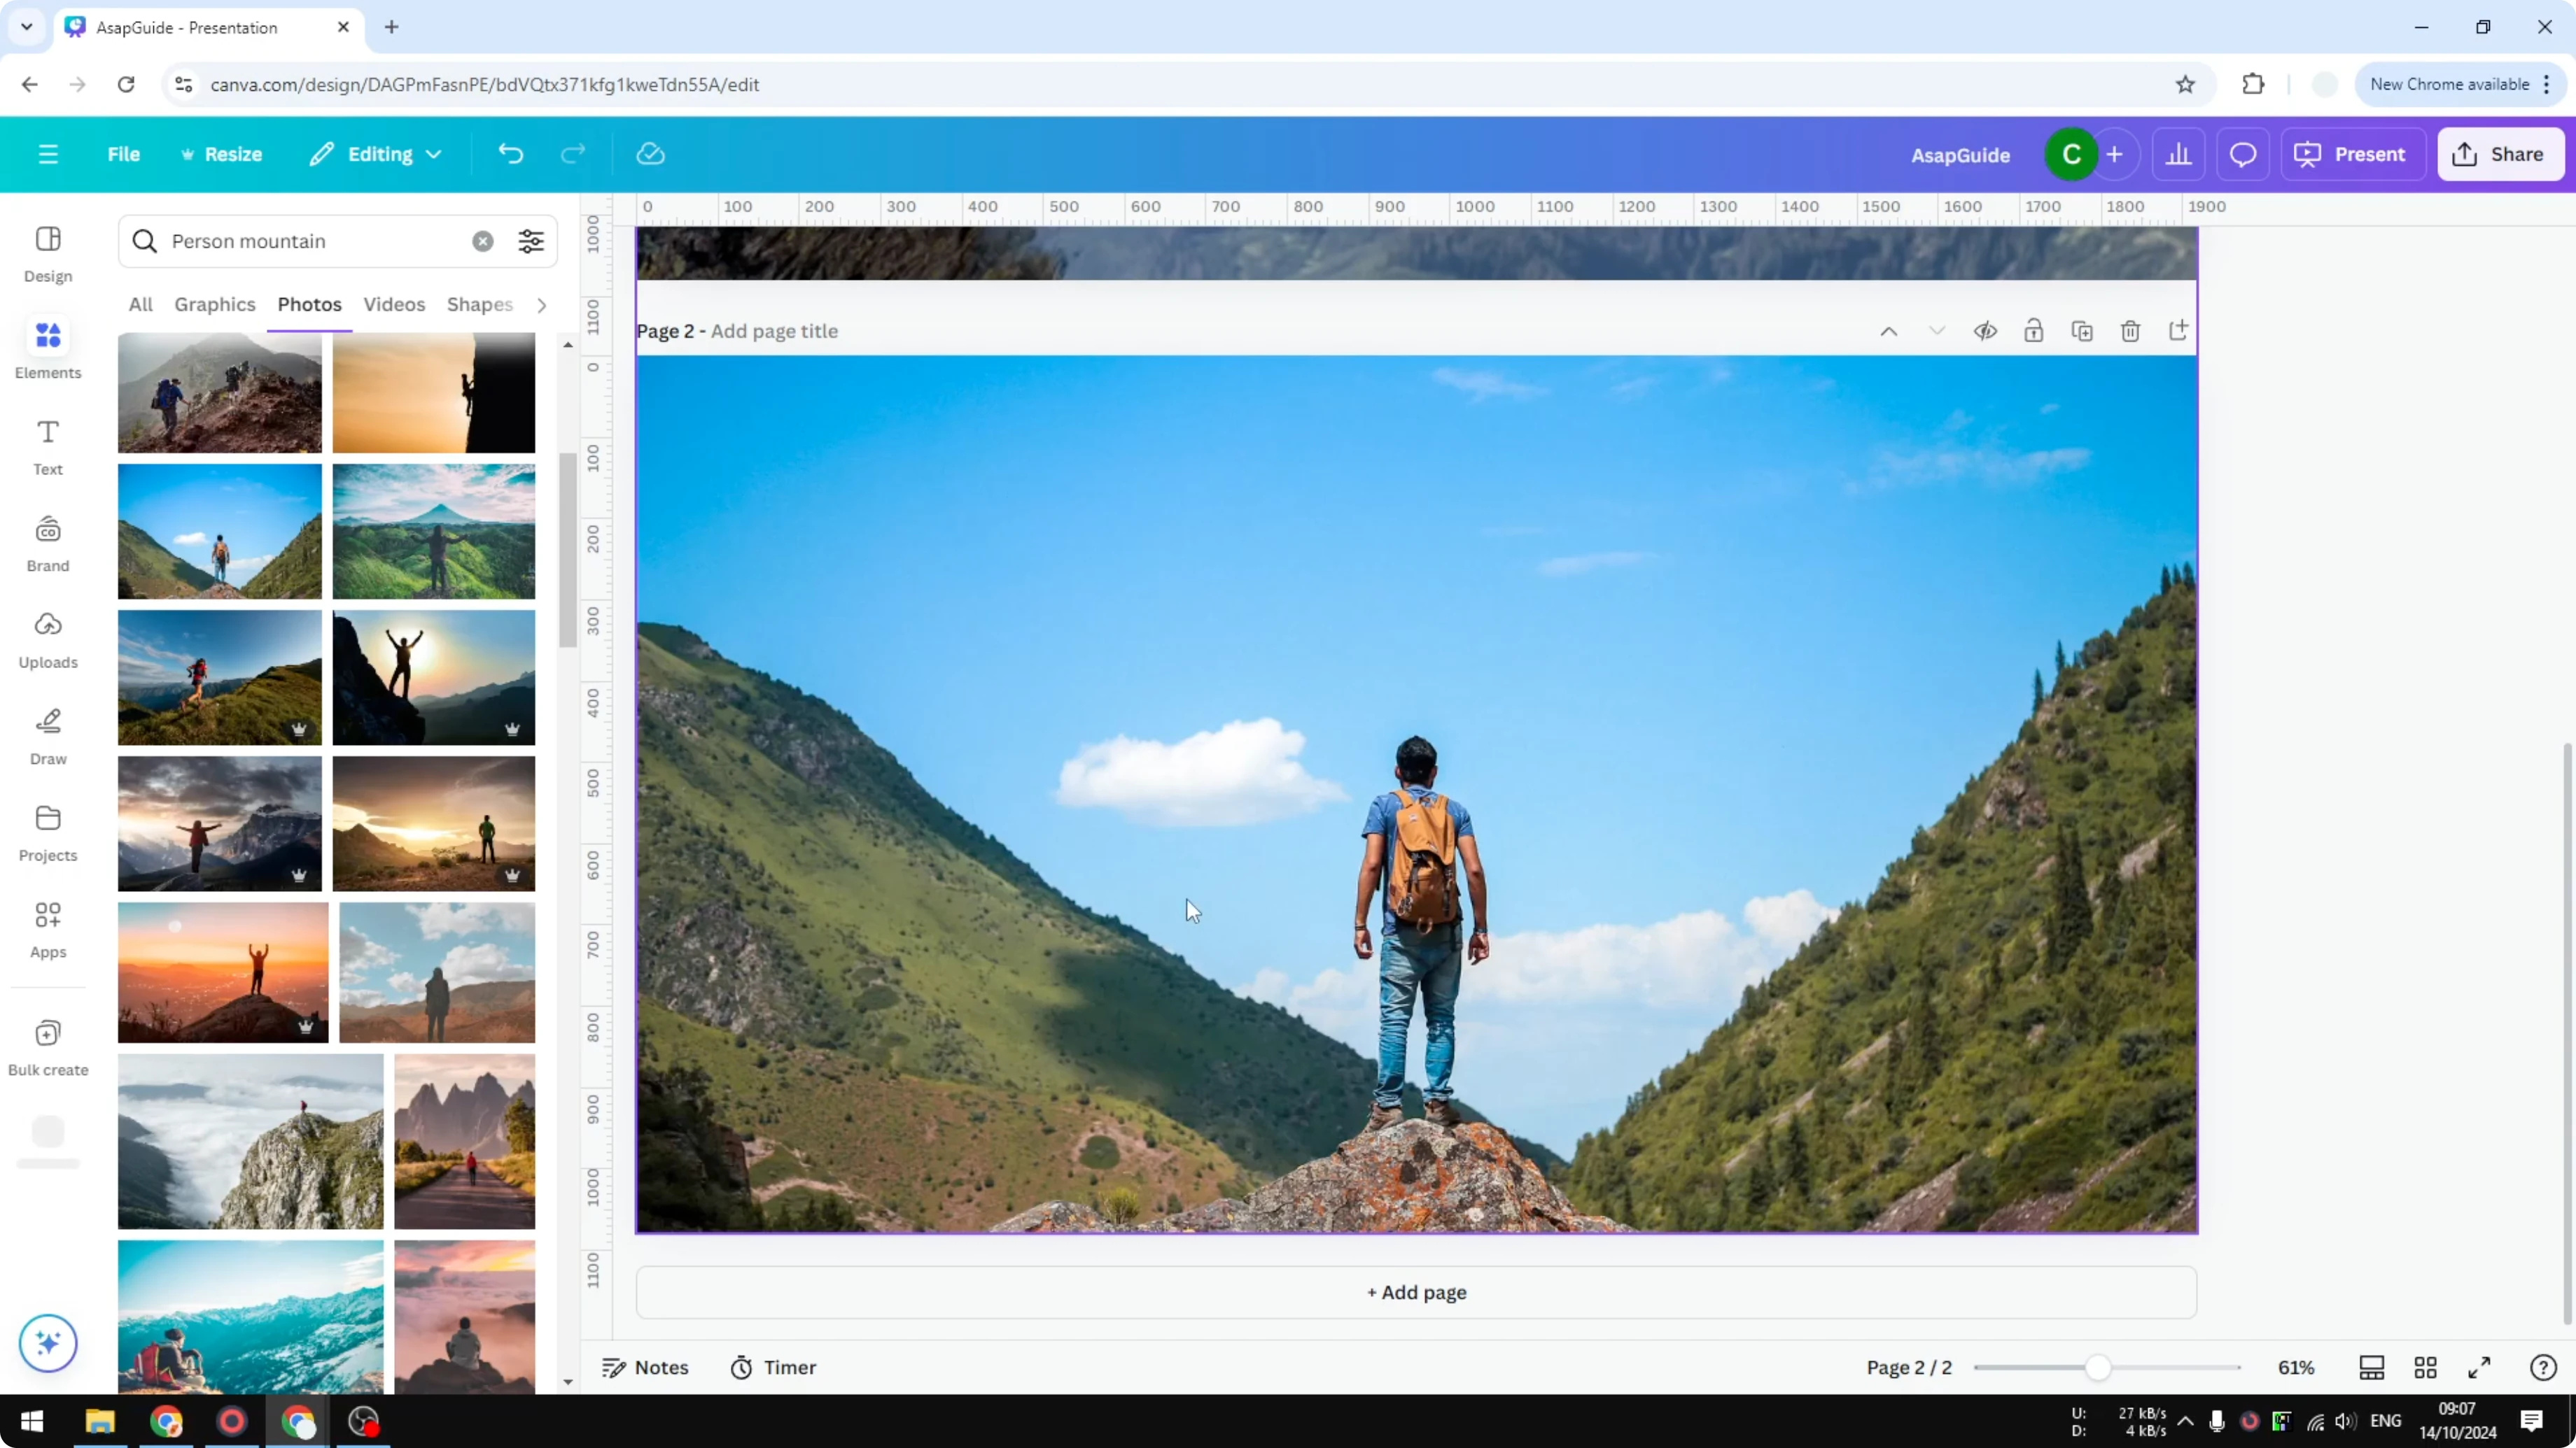This screenshot has height=1448, width=2576.
Task: Expand more search categories after Shapes
Action: click(541, 305)
